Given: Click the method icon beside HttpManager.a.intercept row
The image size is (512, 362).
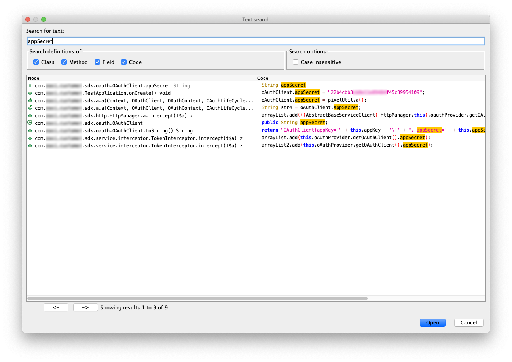Looking at the screenshot, I should [x=30, y=116].
